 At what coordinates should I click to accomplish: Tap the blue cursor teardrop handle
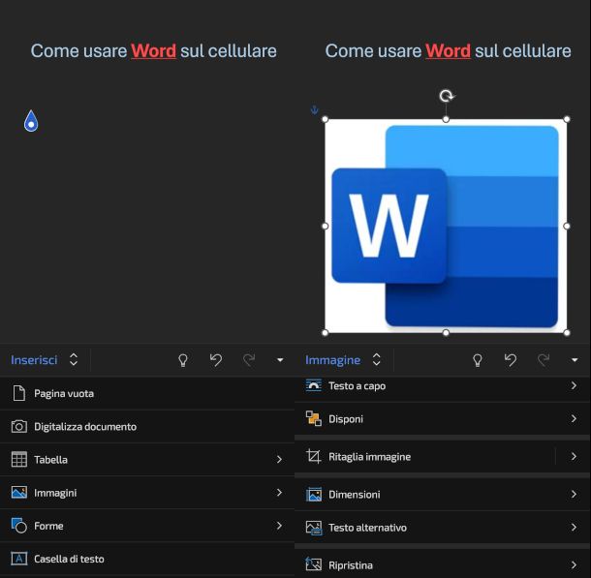tap(31, 121)
